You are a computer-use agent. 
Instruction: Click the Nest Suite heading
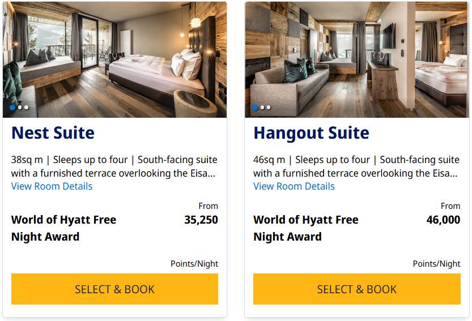[53, 133]
